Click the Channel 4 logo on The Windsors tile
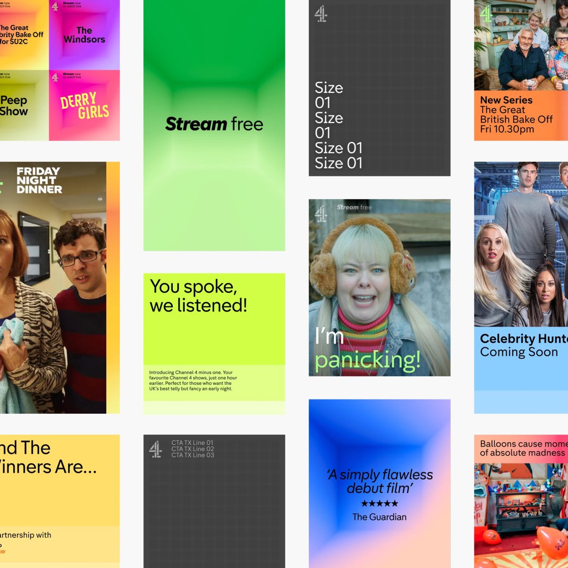 click(x=55, y=6)
